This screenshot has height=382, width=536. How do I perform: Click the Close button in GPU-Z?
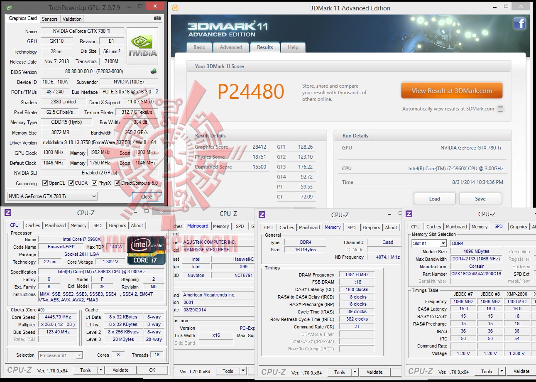pyautogui.click(x=147, y=196)
